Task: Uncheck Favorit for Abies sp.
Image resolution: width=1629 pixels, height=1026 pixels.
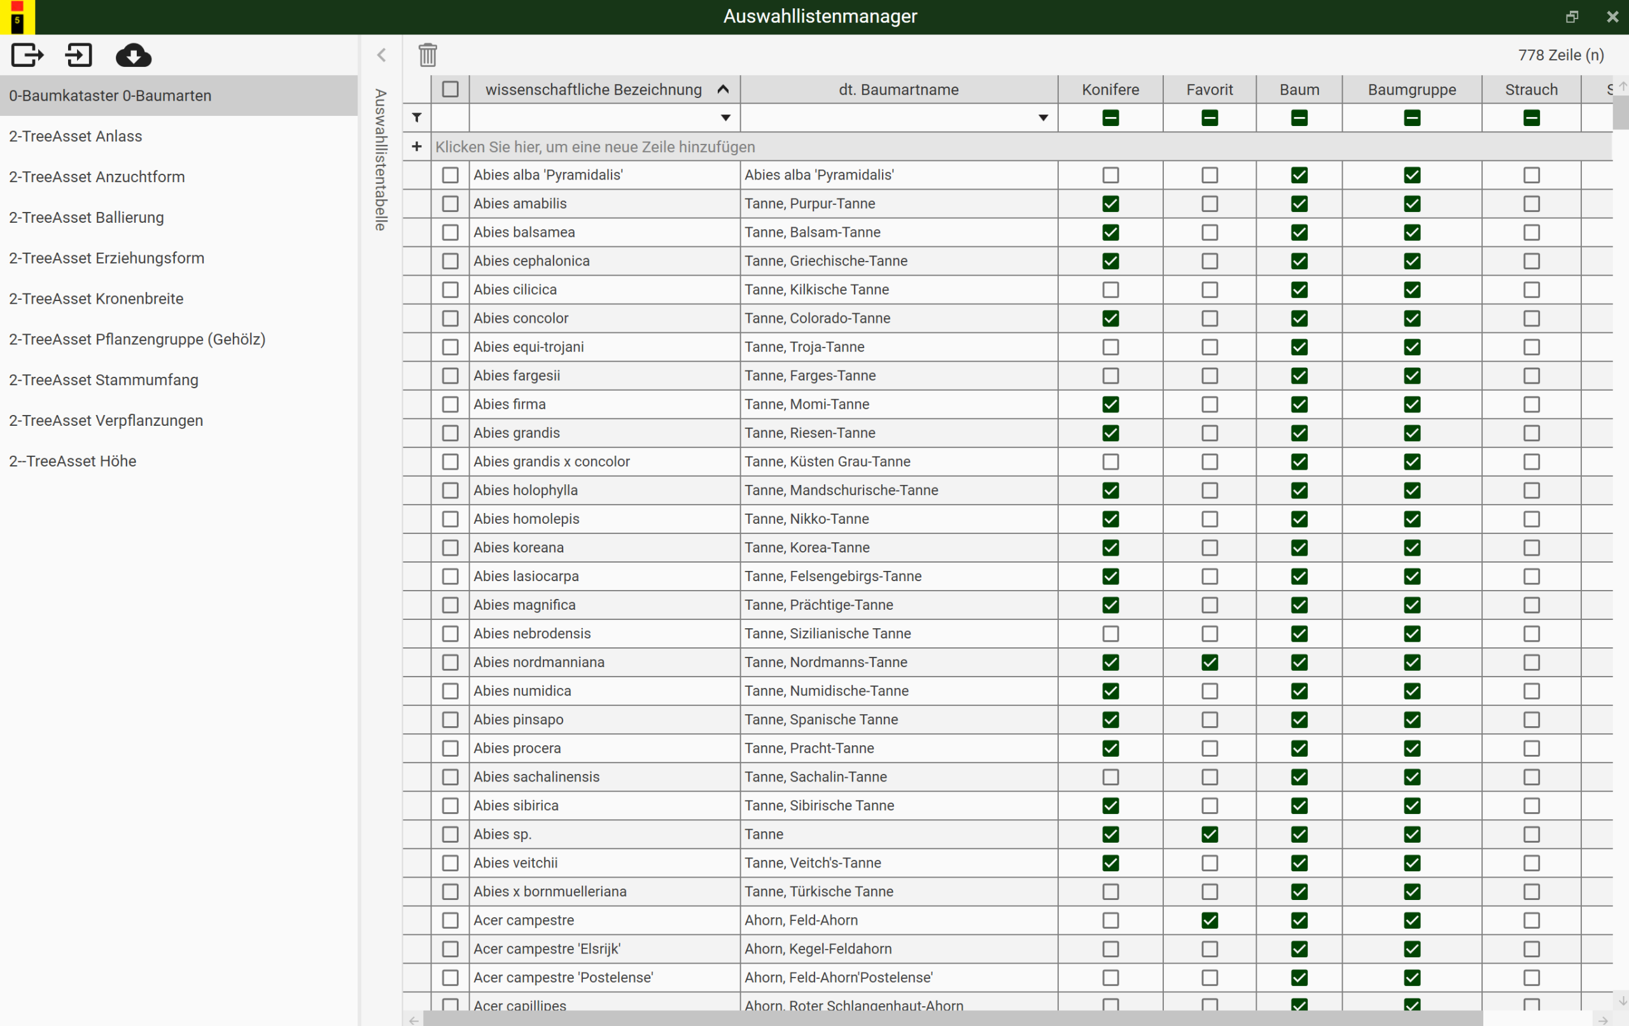Action: click(1210, 834)
